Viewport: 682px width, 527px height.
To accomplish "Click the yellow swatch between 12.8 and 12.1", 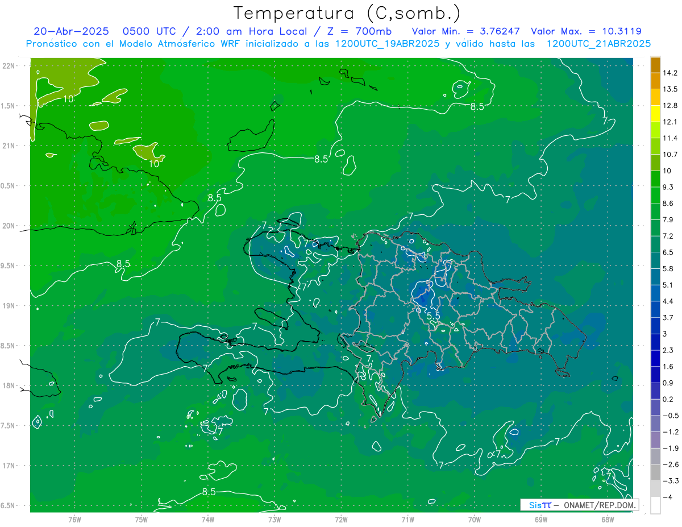I will (655, 114).
